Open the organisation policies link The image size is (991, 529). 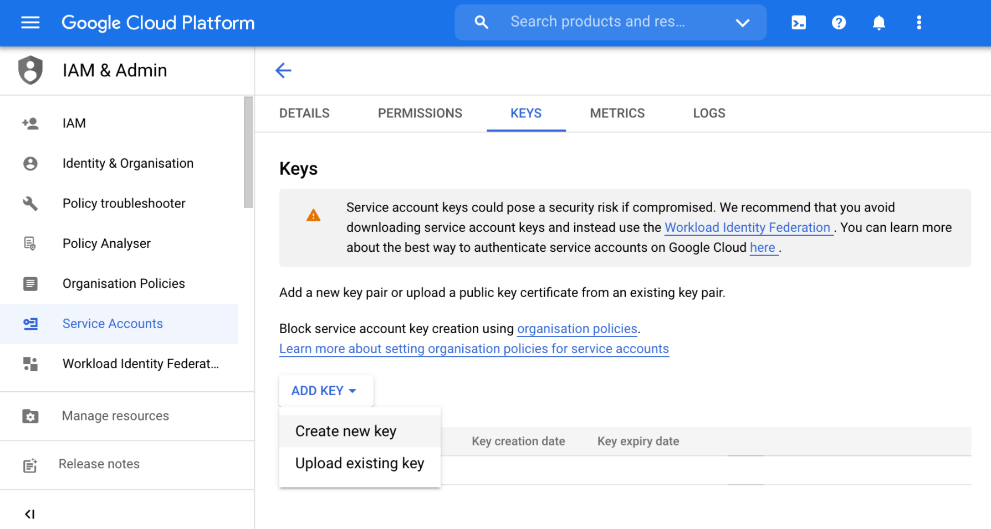click(x=577, y=329)
